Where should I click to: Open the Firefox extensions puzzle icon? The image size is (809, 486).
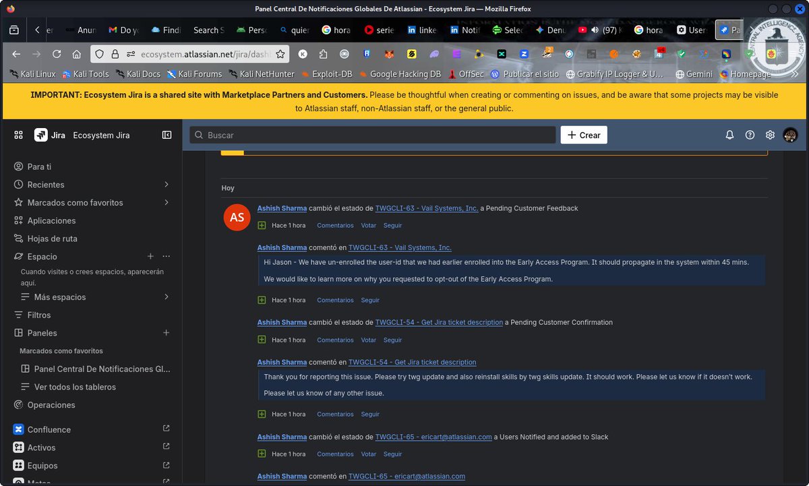click(x=324, y=54)
